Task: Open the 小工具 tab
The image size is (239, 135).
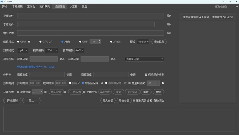Action: (74, 7)
